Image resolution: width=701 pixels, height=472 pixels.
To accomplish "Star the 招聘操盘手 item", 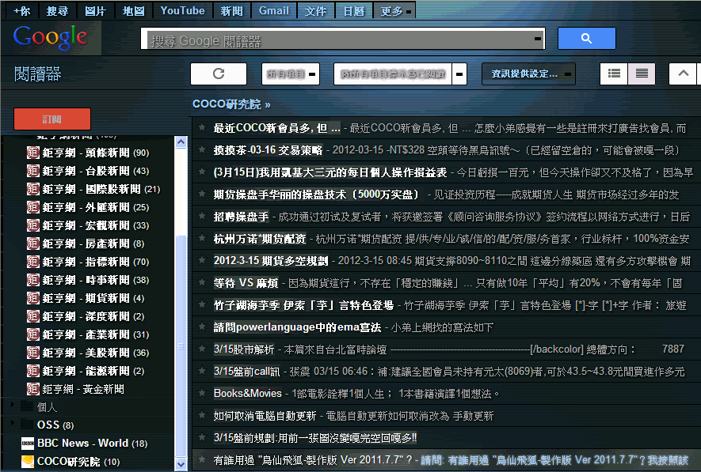I will (x=202, y=216).
